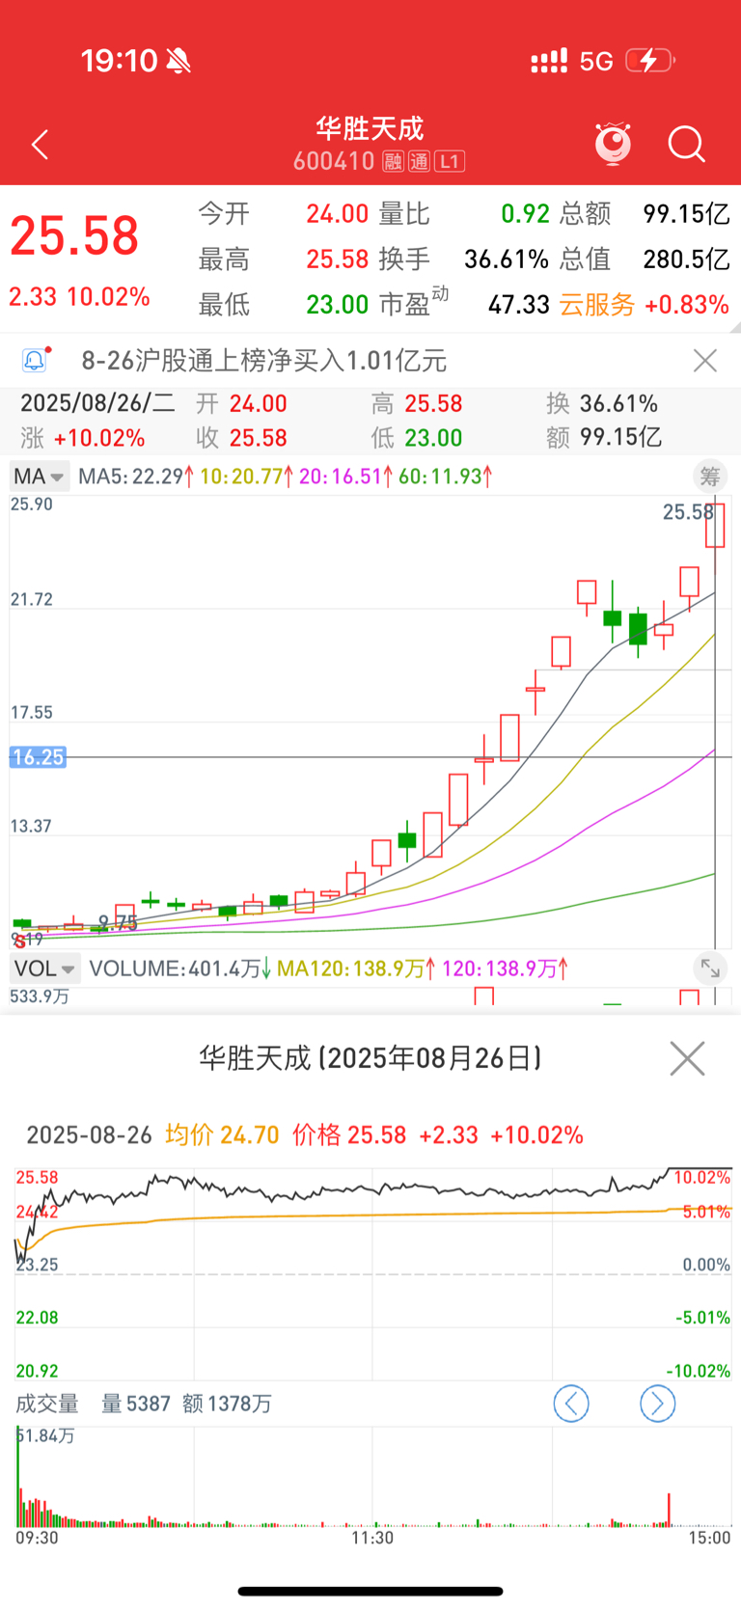Dismiss the 8-26沪股通 news banner
Screen dimensions: 741x1611
pyautogui.click(x=705, y=361)
